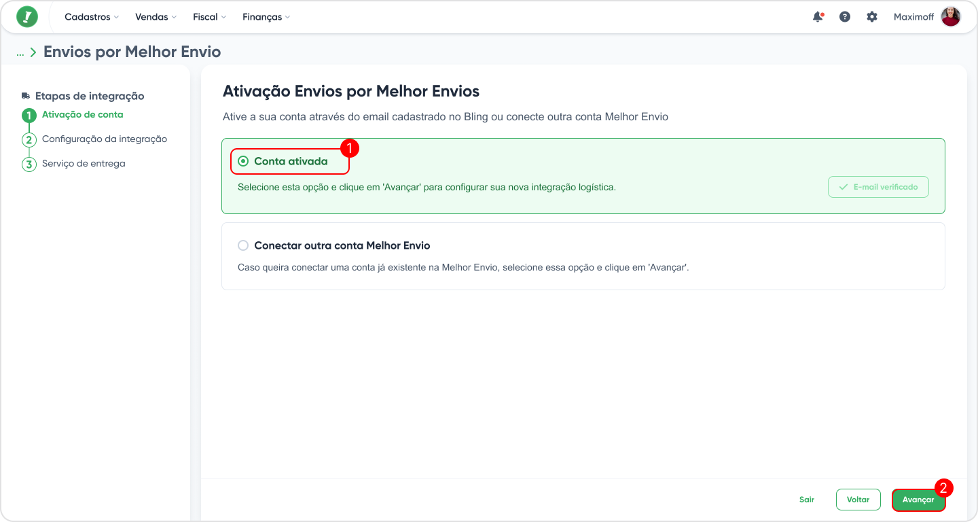Image resolution: width=978 pixels, height=522 pixels.
Task: Select the Conta ativada radio option
Action: click(x=243, y=162)
